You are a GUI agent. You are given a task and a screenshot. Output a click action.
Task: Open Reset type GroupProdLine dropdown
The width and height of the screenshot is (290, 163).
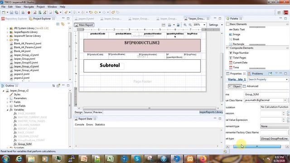point(275,139)
